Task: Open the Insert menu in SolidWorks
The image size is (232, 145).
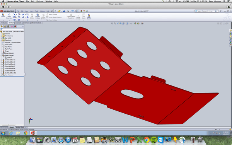Action: (x=31, y=11)
